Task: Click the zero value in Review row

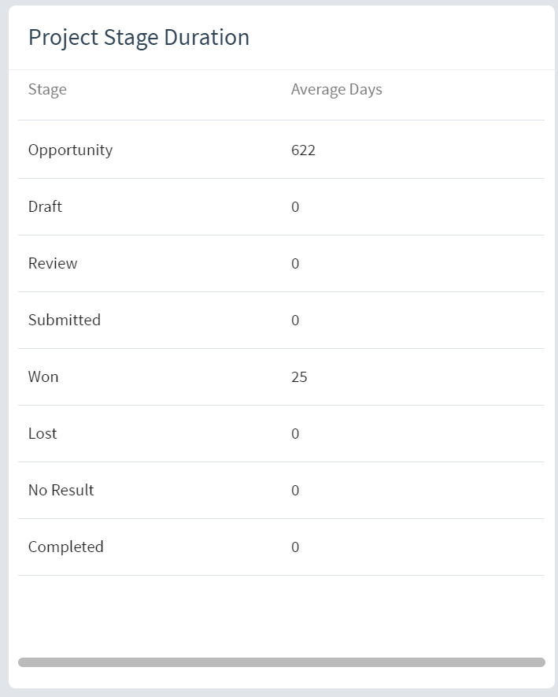Action: point(295,264)
